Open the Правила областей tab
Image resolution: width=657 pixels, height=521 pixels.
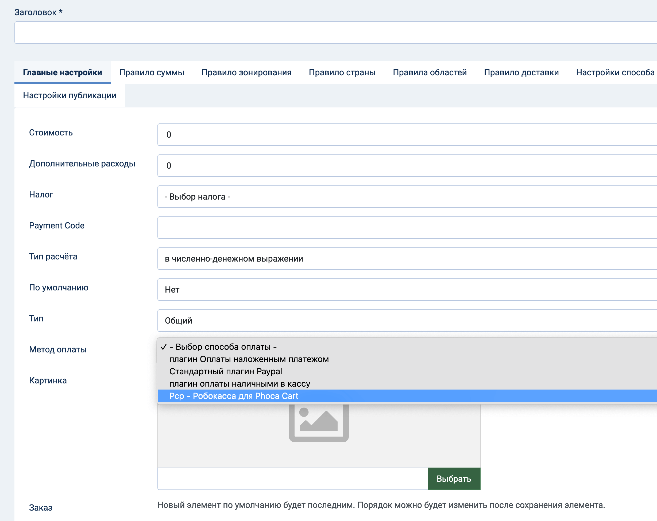click(430, 72)
